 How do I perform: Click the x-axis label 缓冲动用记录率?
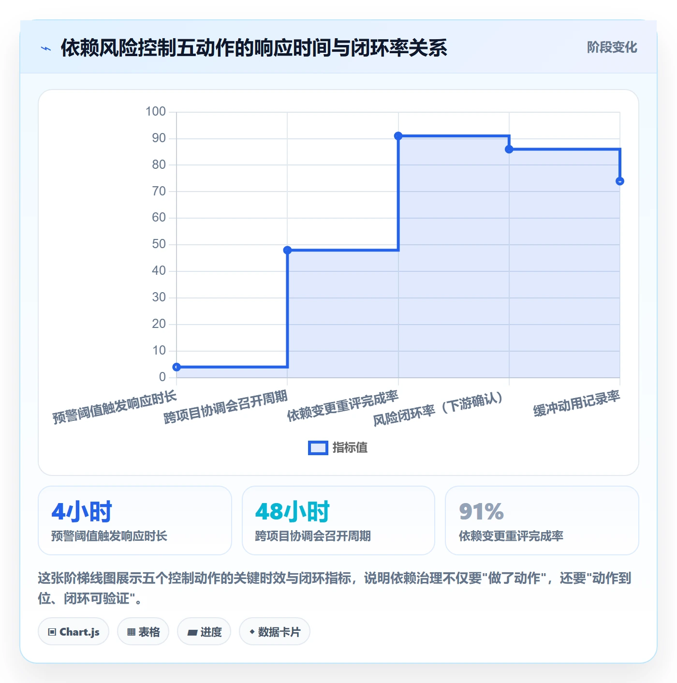576,404
